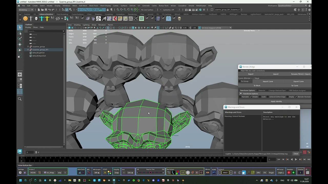This screenshot has height=184, width=328.
Task: Click the magnifier search icon in left toolbox
Action: pos(20,99)
